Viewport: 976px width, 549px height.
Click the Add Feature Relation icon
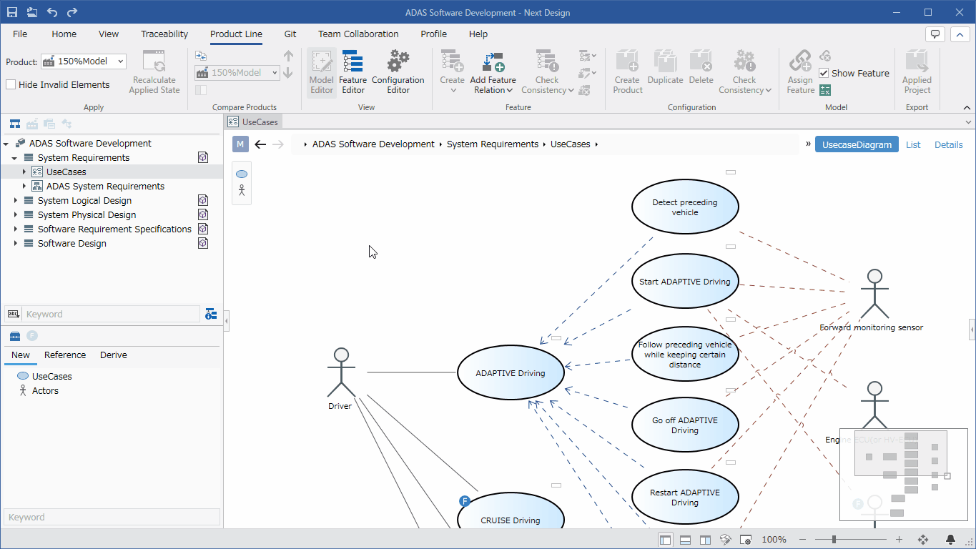click(493, 62)
